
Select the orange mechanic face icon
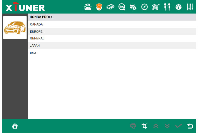coord(99,7)
